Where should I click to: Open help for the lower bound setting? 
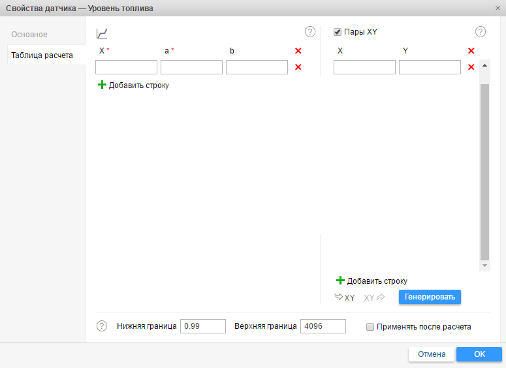pyautogui.click(x=102, y=326)
